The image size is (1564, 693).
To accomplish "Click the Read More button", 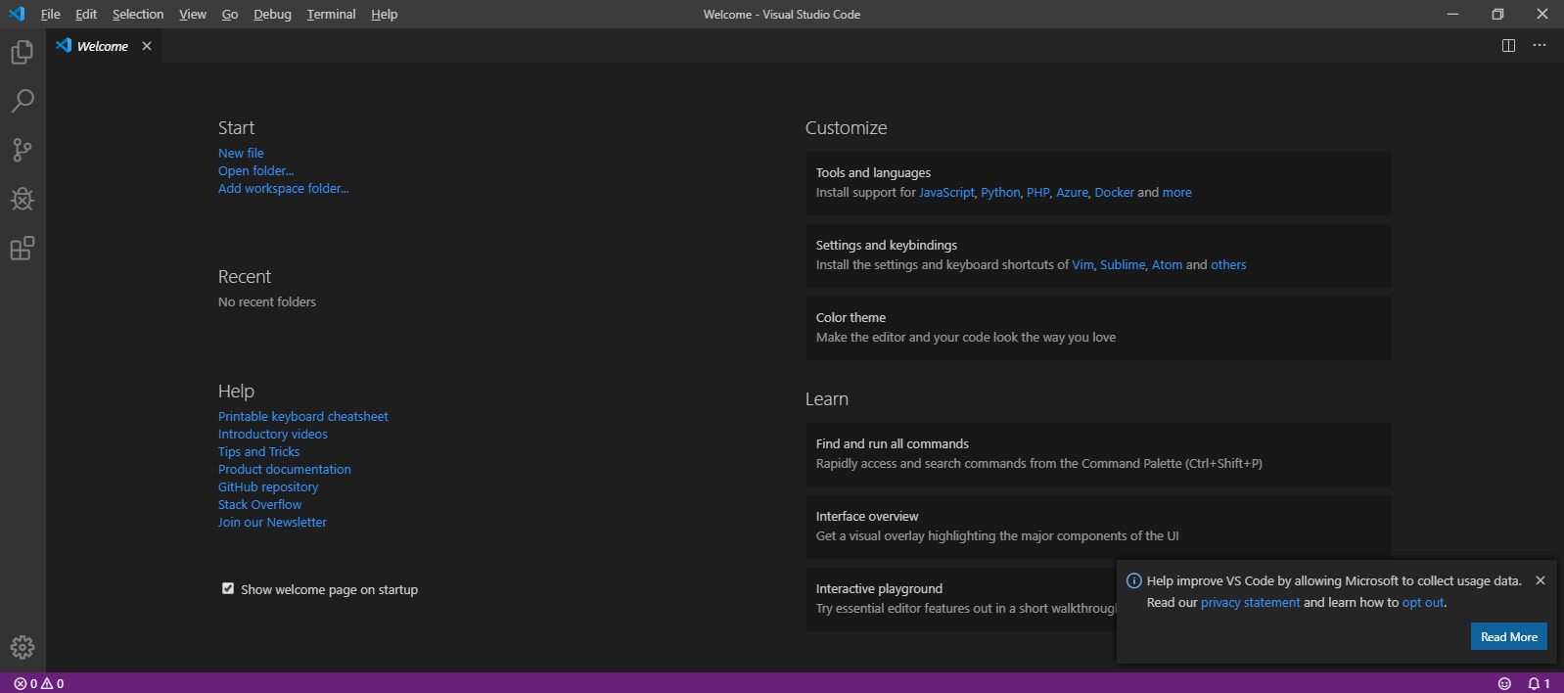I will [1508, 636].
